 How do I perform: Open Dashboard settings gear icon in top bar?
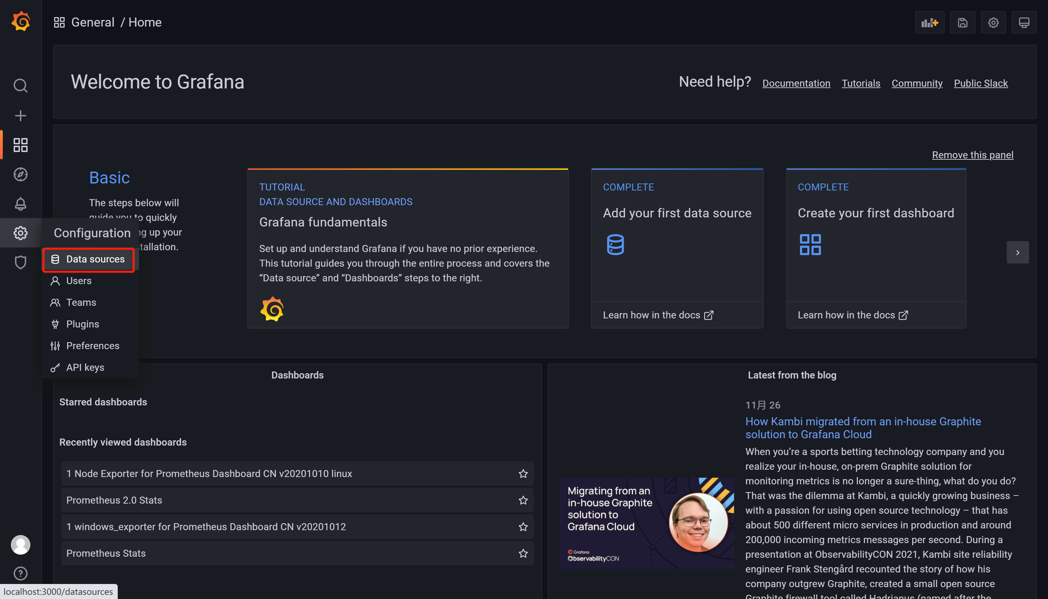[993, 23]
